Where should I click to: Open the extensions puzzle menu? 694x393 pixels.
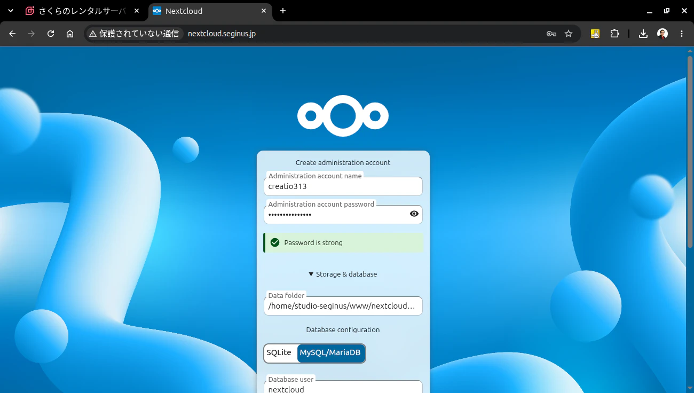click(614, 34)
